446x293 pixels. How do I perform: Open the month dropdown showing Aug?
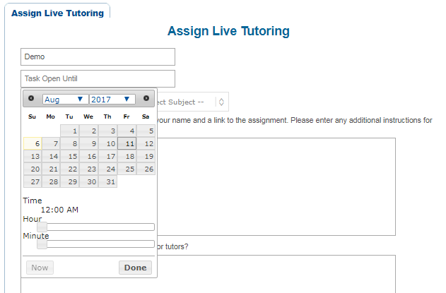64,100
